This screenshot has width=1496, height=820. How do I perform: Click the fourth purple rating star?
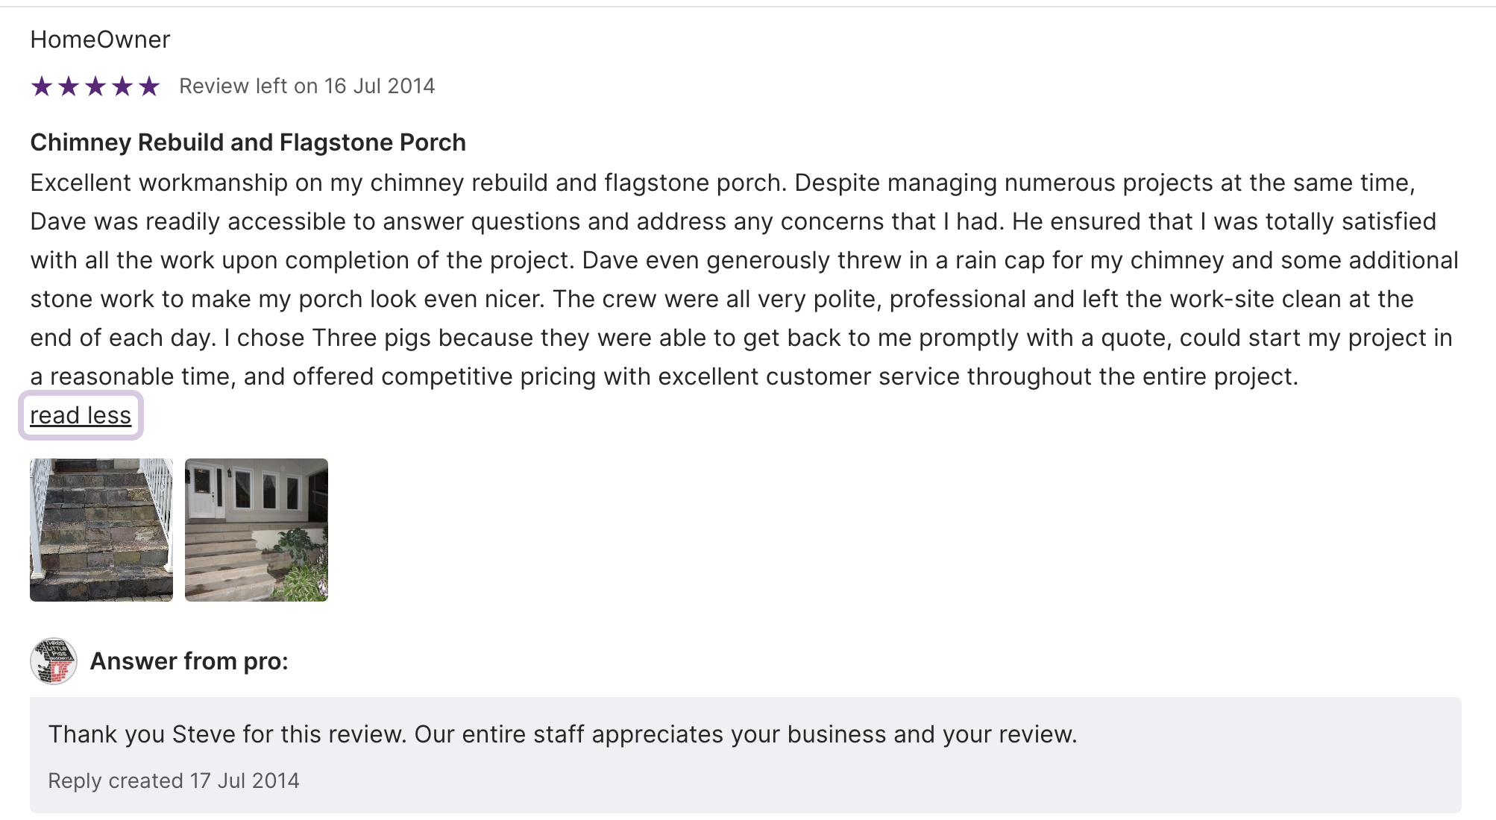tap(122, 86)
